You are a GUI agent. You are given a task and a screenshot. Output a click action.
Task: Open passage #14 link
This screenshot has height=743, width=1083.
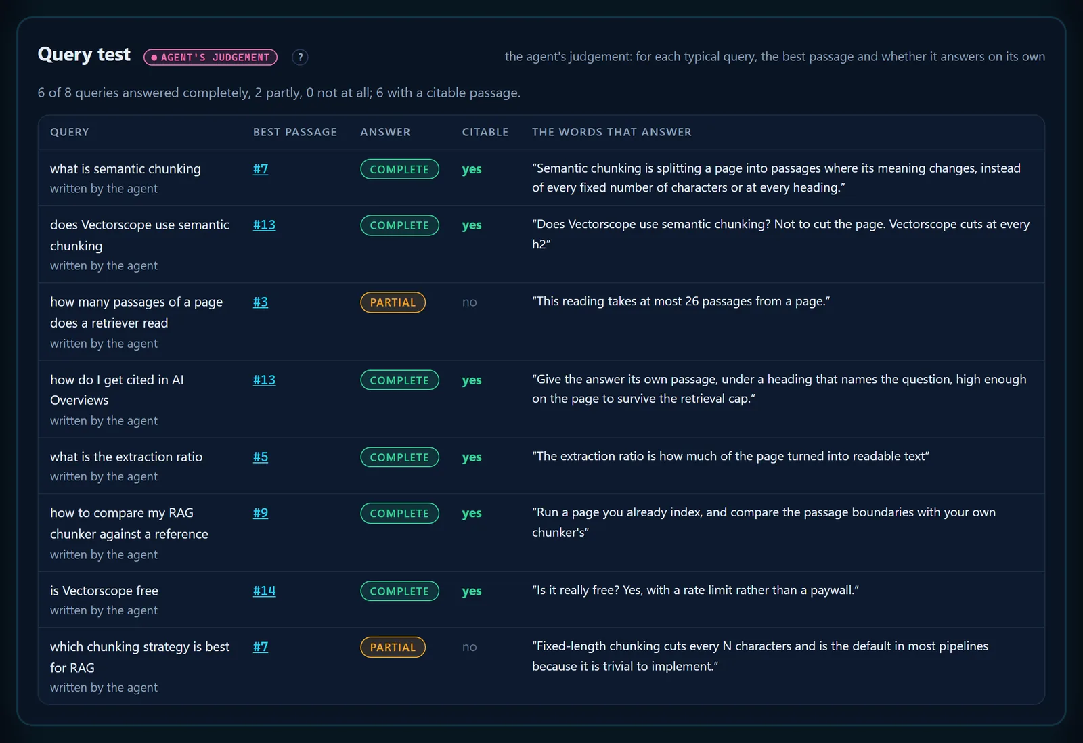[x=264, y=591]
